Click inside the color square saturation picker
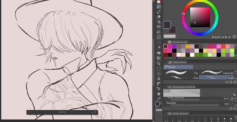 click(200, 17)
